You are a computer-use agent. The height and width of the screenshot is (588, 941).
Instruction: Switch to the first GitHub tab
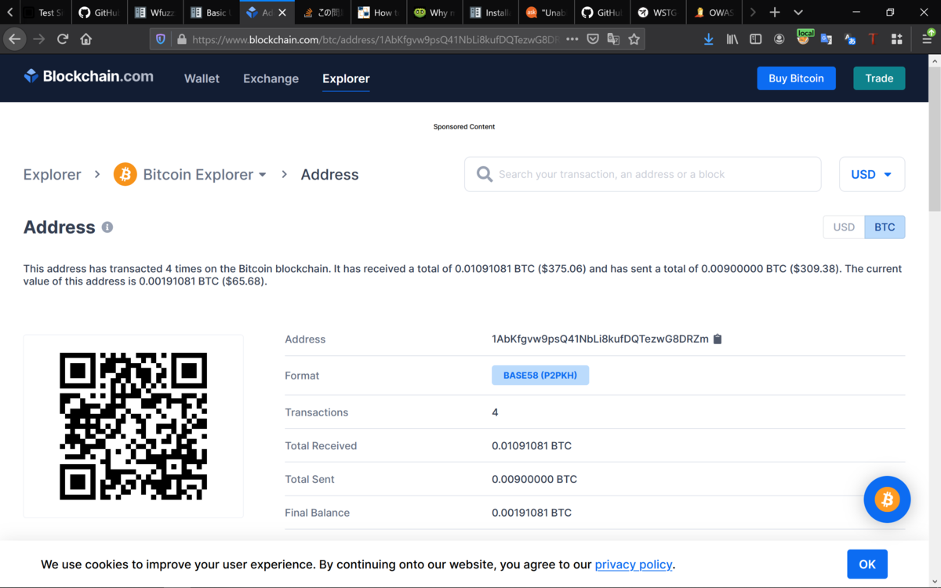click(x=99, y=13)
